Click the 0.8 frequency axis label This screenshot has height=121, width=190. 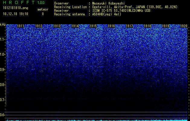click(x=2, y=85)
